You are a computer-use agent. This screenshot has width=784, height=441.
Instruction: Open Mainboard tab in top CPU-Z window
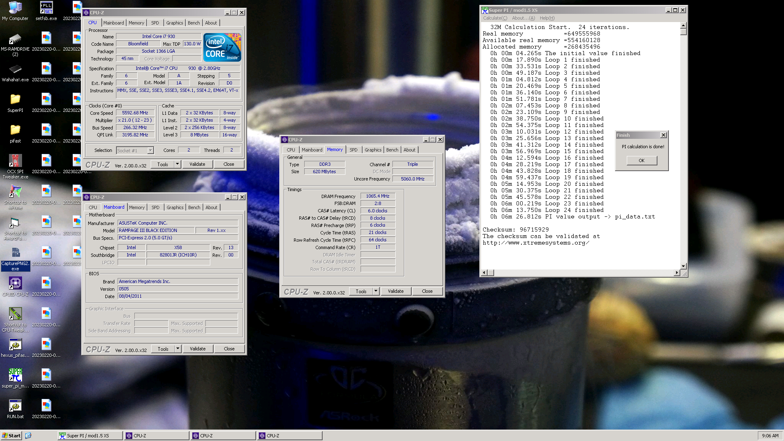point(114,23)
